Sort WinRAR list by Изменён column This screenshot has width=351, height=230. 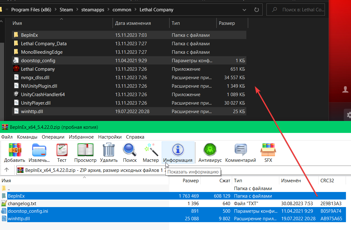point(298,181)
